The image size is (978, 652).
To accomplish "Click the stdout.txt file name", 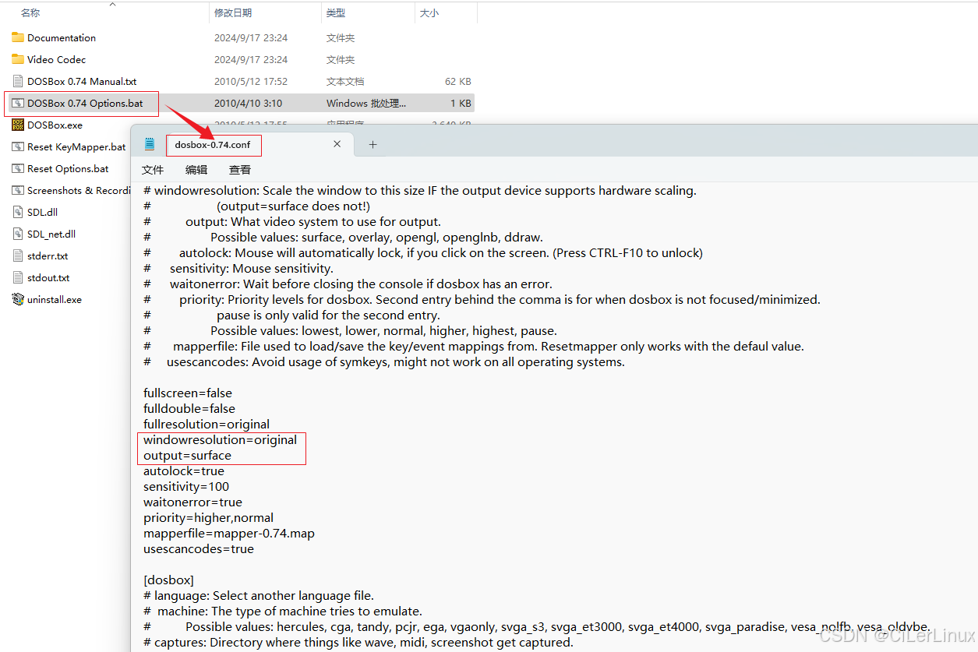I will point(48,277).
